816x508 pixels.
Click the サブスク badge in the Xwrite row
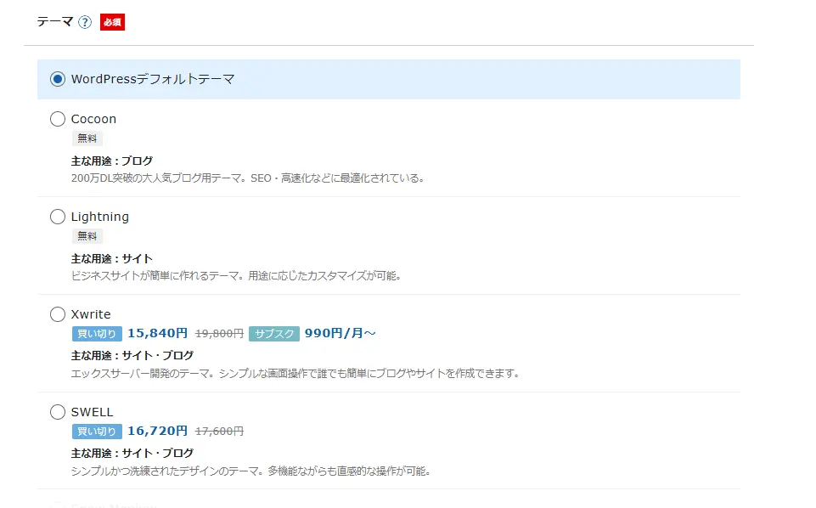pos(273,333)
